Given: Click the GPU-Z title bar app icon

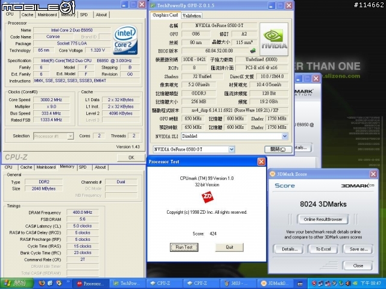Looking at the screenshot, I should point(153,5).
